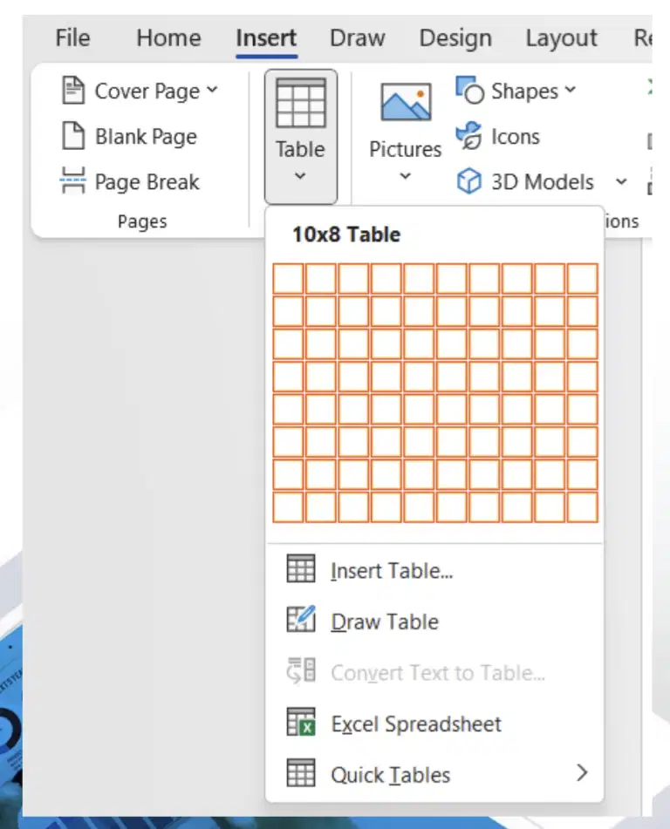The image size is (670, 829).
Task: Choose Insert Table... from the menu
Action: (392, 571)
